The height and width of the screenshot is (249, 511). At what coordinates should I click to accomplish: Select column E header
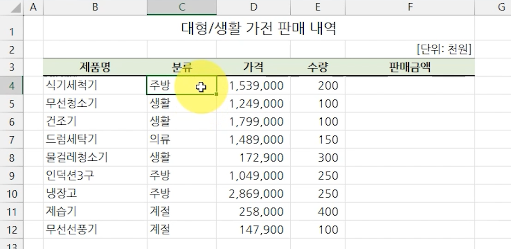[x=318, y=7]
